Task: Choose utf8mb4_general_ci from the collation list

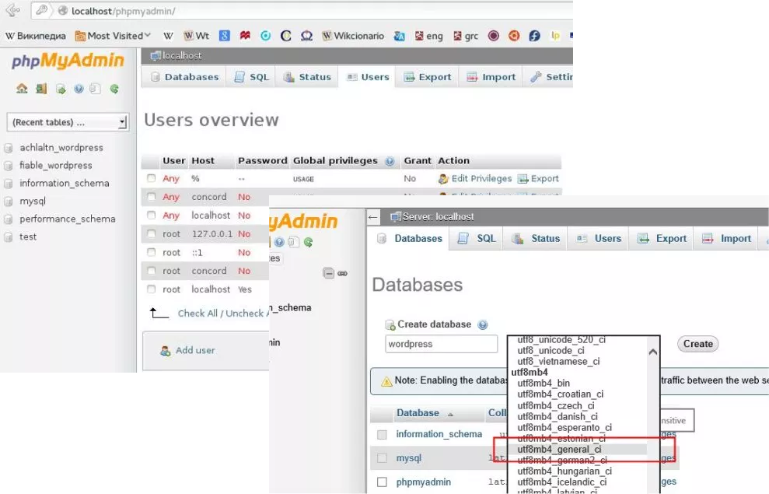Action: click(x=559, y=449)
